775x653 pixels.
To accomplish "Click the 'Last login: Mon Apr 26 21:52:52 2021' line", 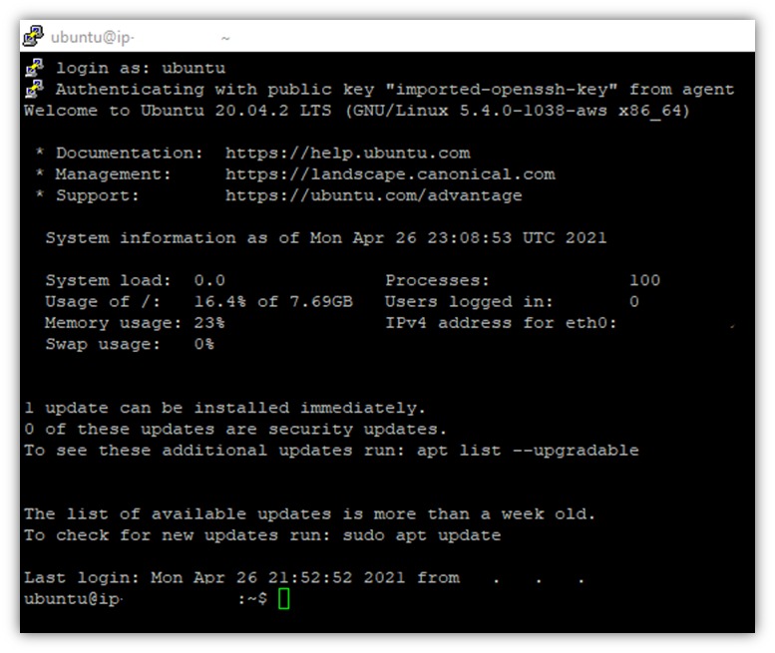I will pyautogui.click(x=241, y=577).
